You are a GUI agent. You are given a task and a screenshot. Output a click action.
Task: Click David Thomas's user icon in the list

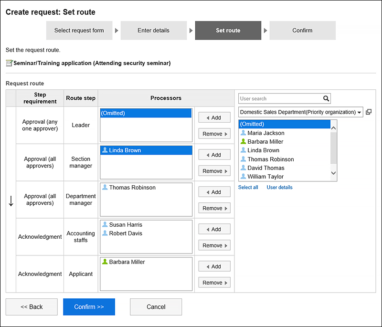click(243, 168)
